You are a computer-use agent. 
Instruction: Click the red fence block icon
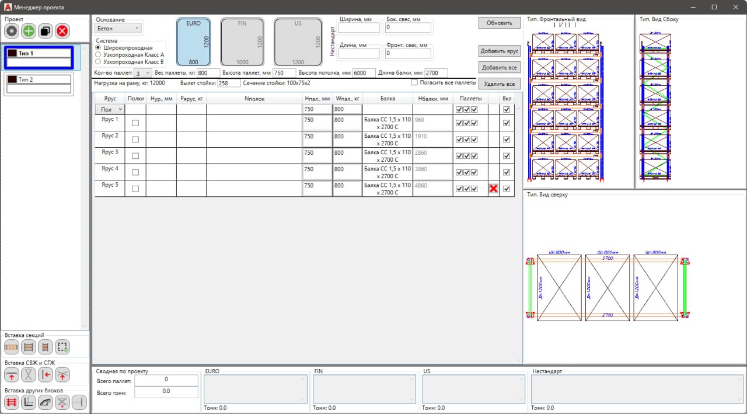12,402
